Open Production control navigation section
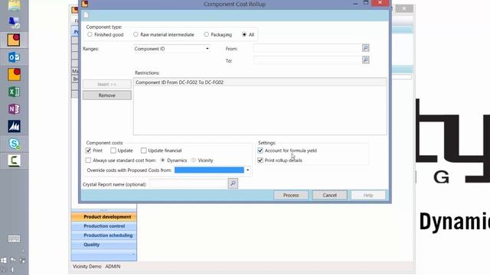 pyautogui.click(x=104, y=226)
